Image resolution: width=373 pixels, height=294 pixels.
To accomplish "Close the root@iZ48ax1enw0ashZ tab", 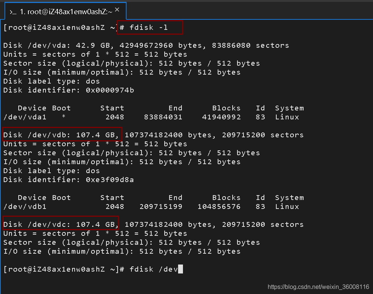I will coord(117,9).
